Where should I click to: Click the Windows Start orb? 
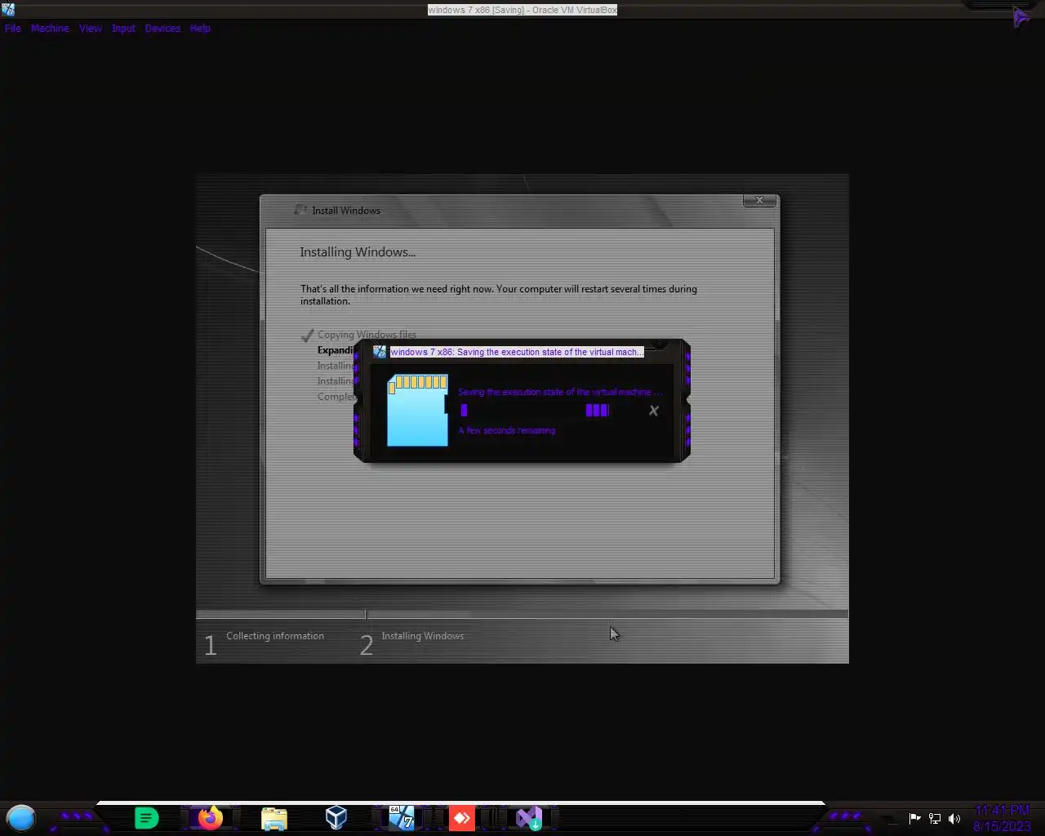(21, 817)
